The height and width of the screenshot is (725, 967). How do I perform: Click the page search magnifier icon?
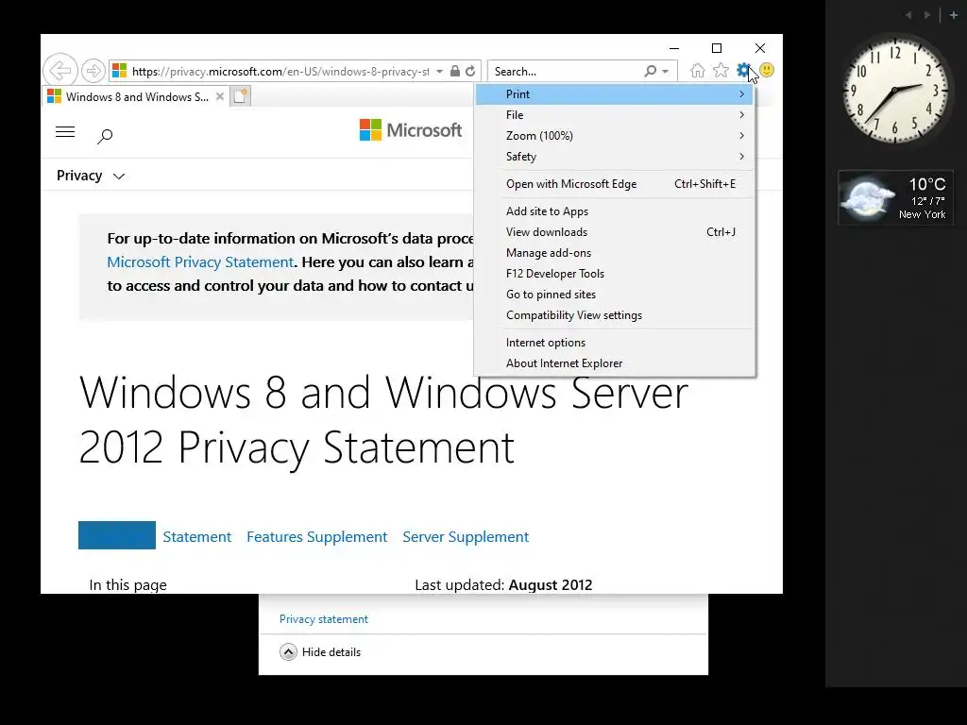tap(105, 136)
